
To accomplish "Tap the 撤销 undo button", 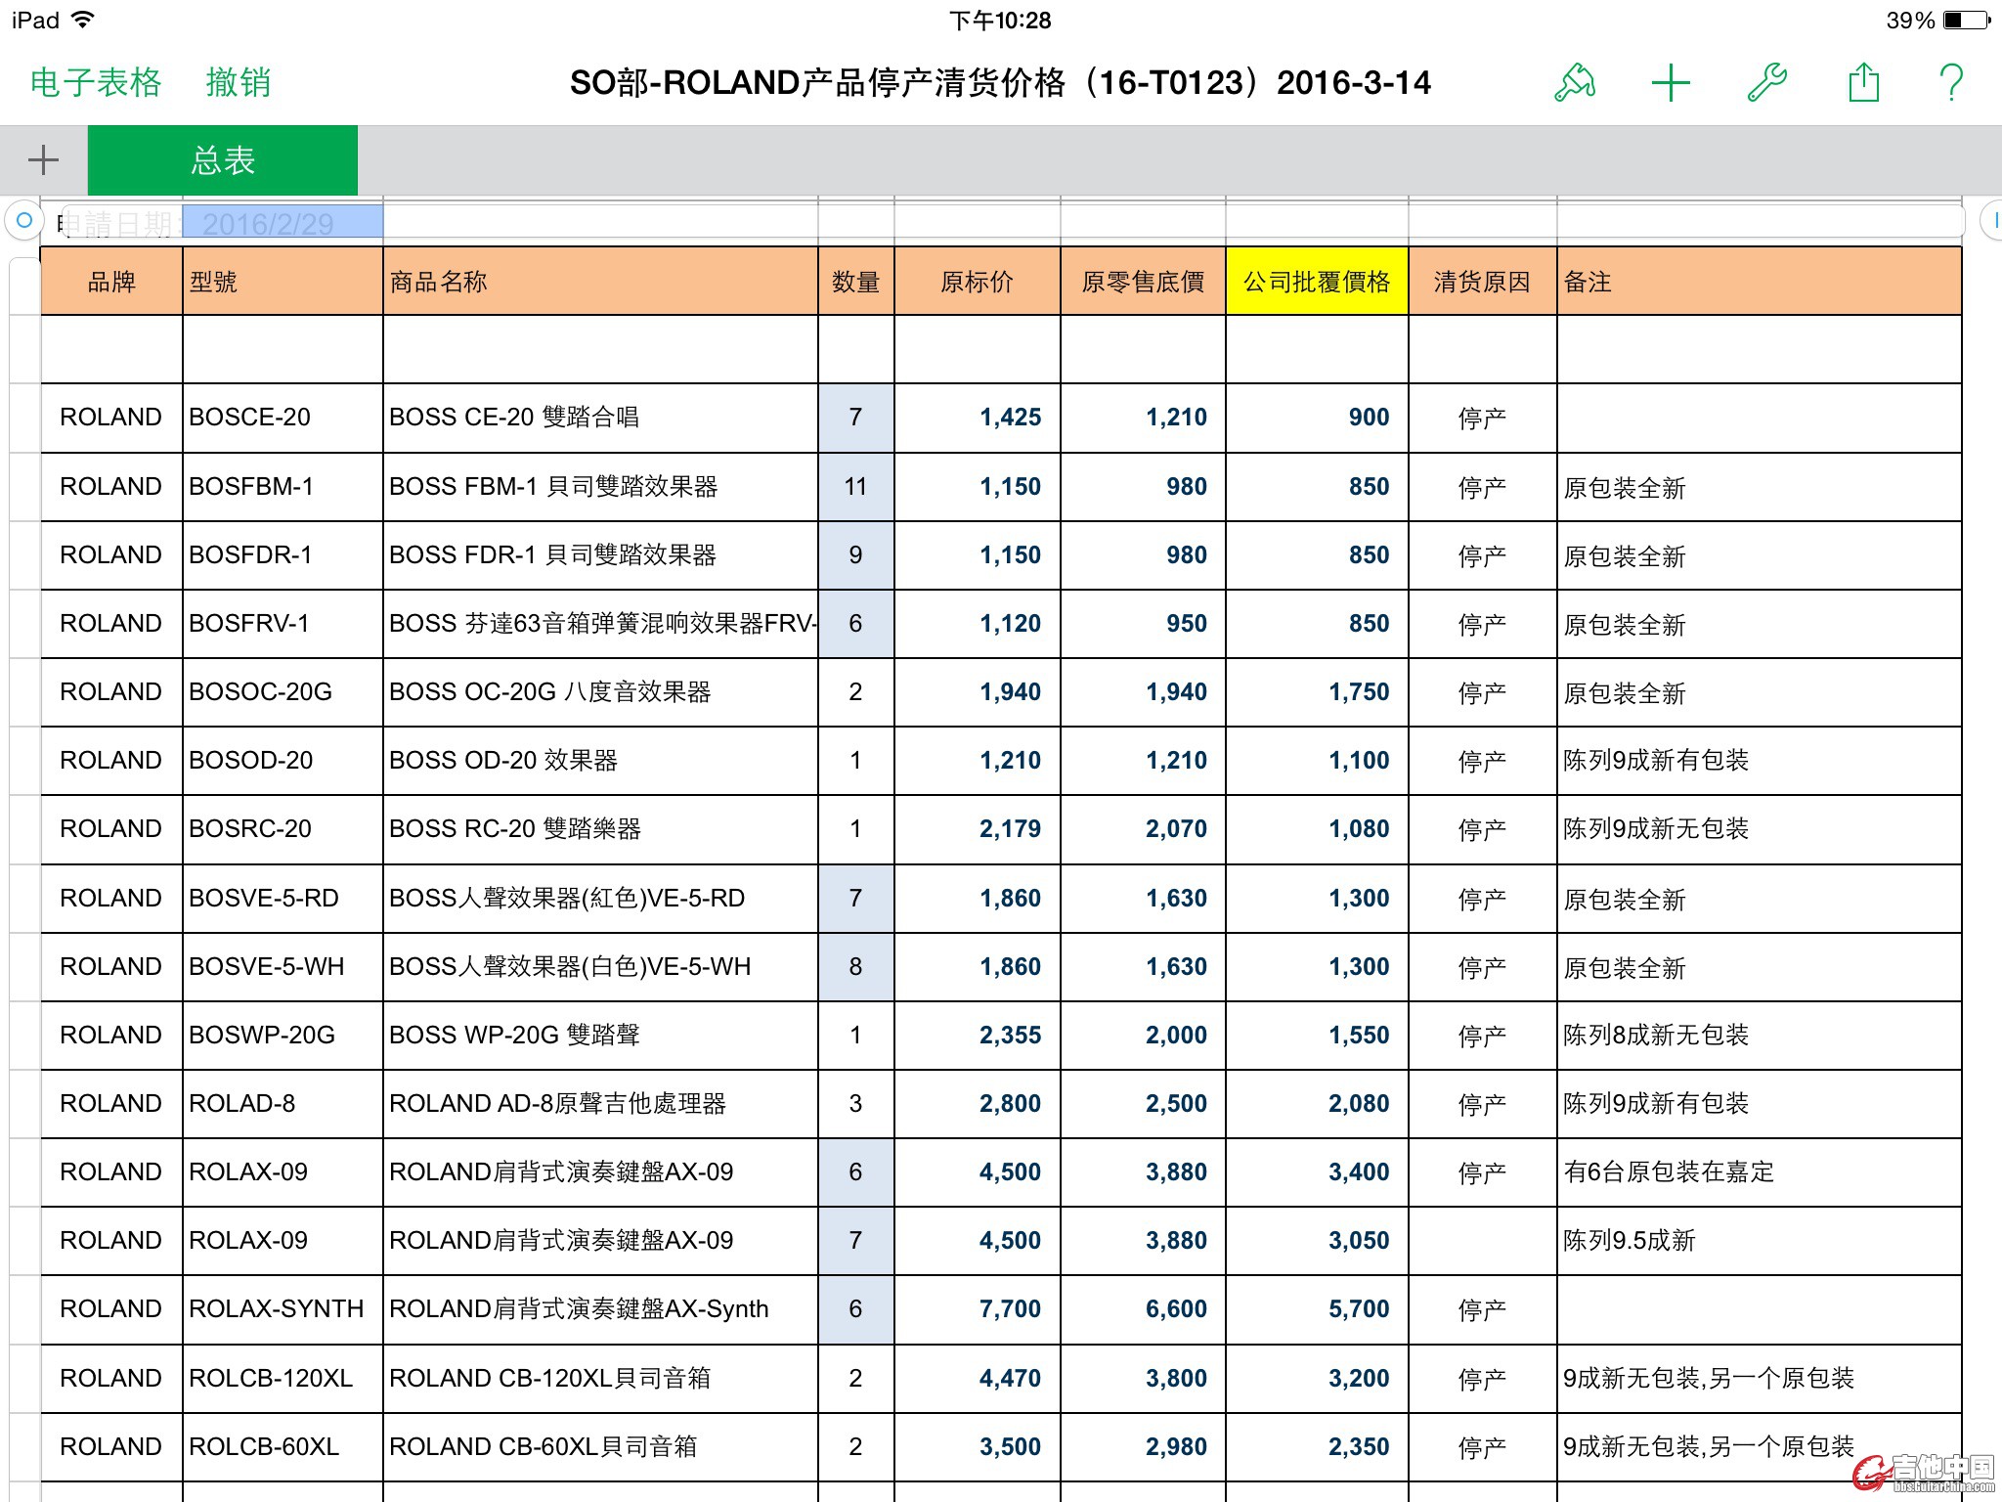I will (x=238, y=82).
